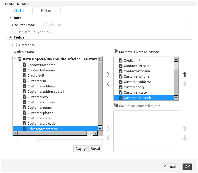Click the move column down arrow
The width and height of the screenshot is (198, 173).
tap(185, 84)
